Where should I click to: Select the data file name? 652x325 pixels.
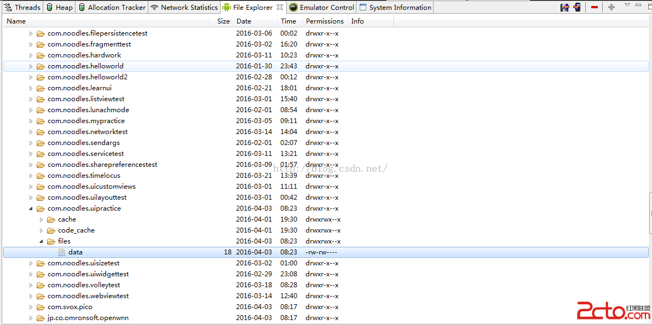[76, 252]
